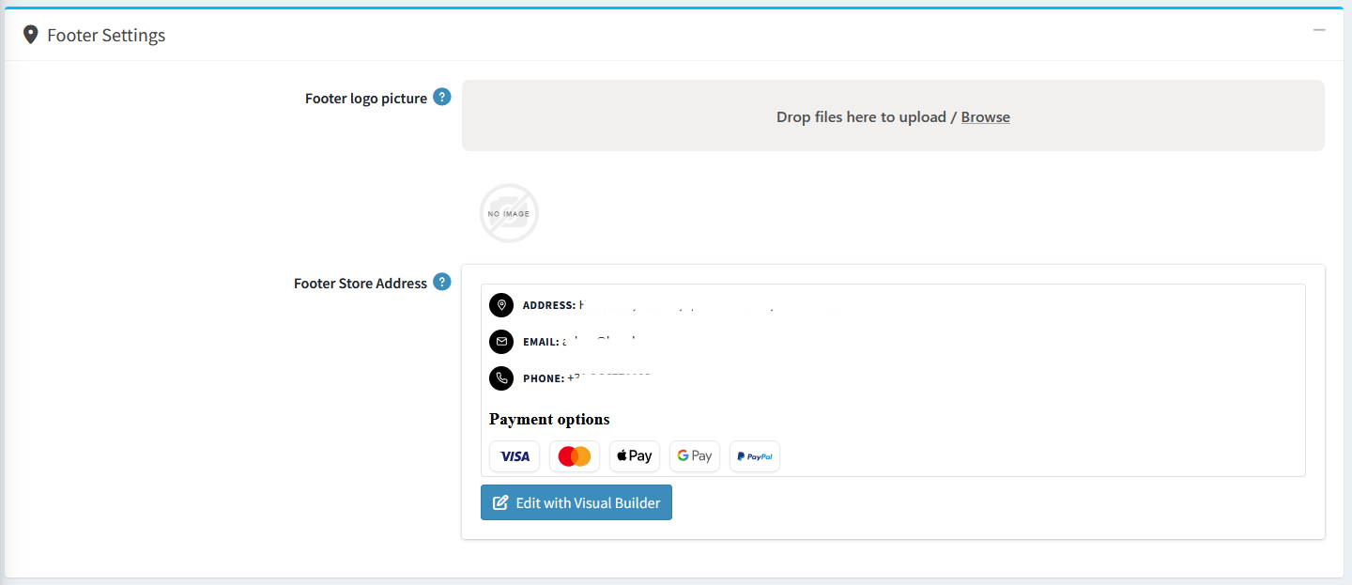This screenshot has height=585, width=1352.
Task: Select the No Image placeholder thumbnail
Action: [509, 213]
